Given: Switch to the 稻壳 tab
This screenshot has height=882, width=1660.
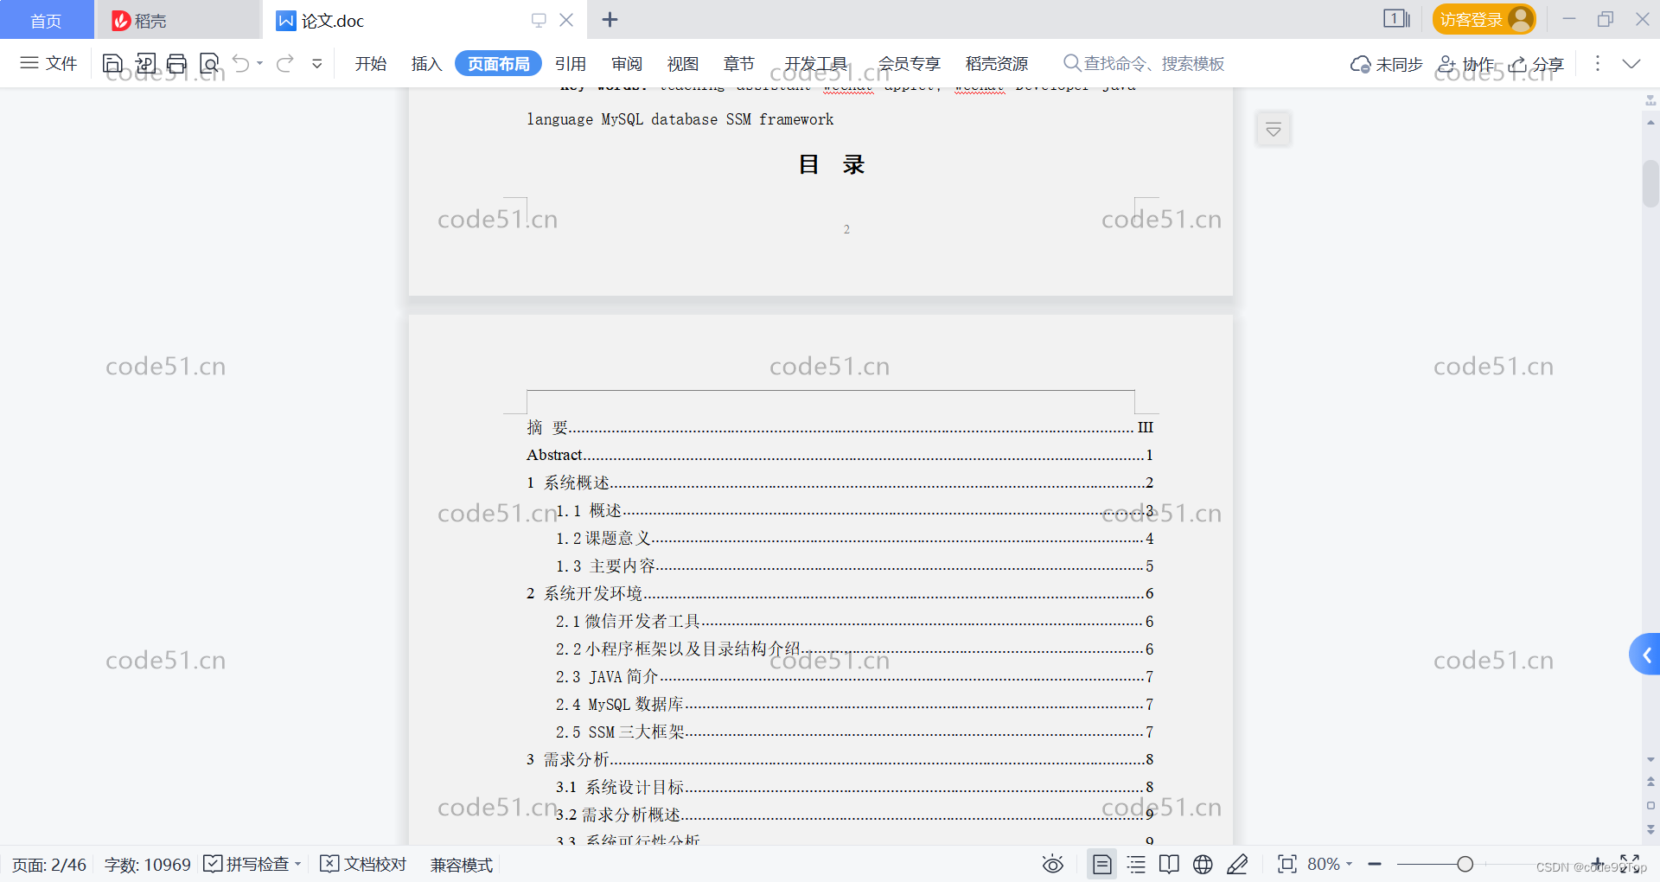Looking at the screenshot, I should 177,20.
